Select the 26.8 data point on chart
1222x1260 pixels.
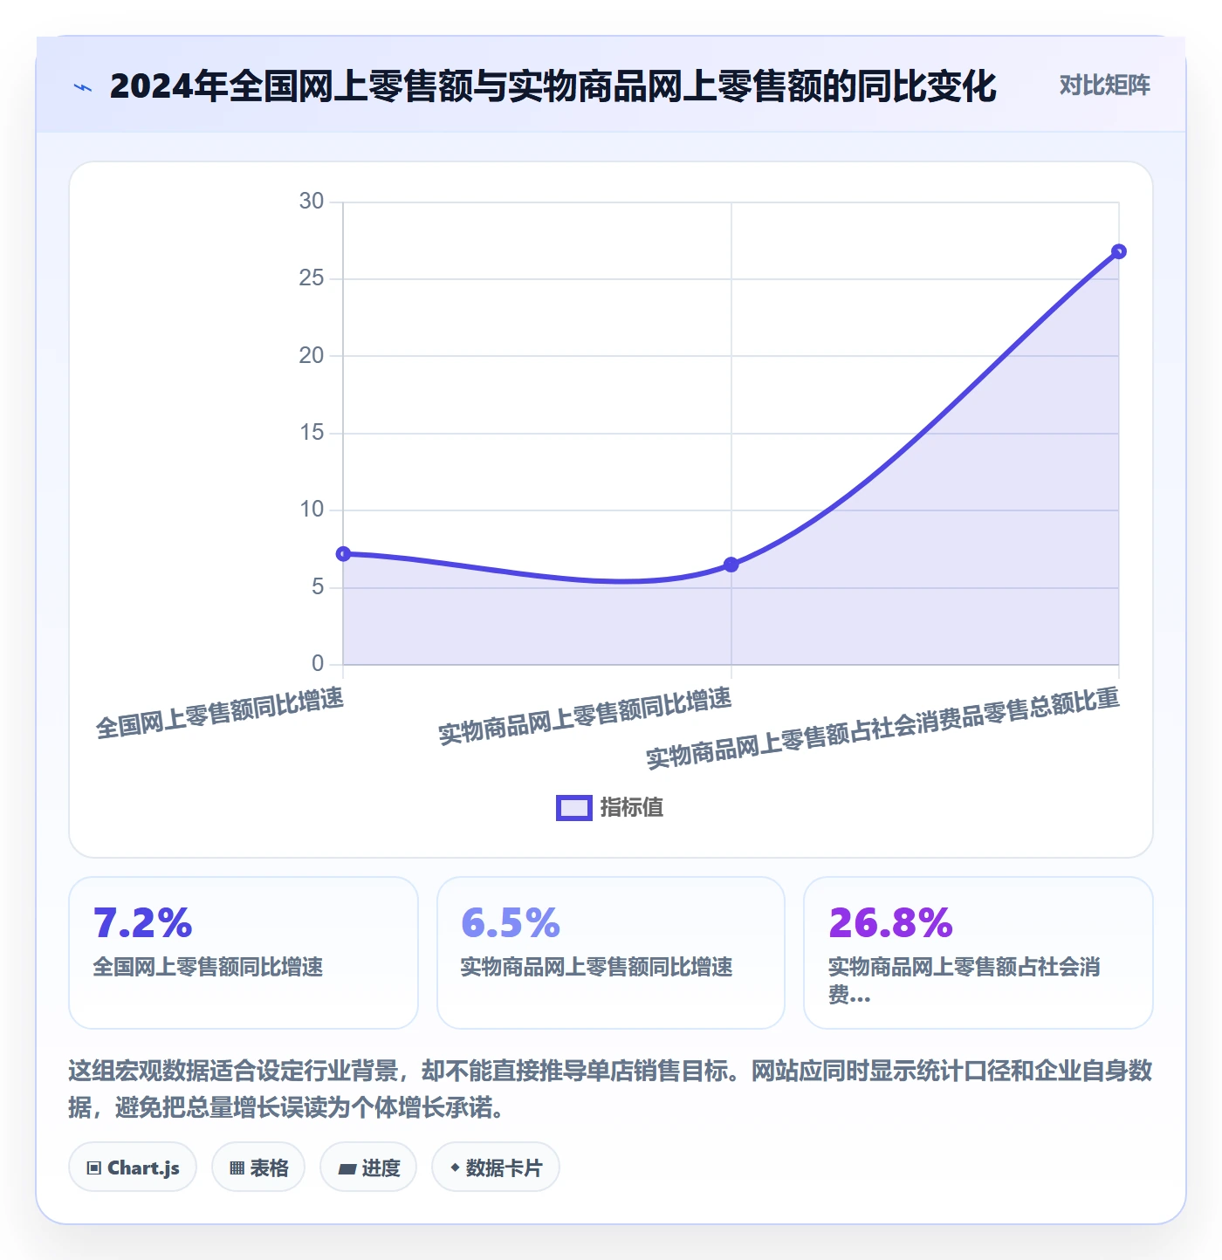1119,251
